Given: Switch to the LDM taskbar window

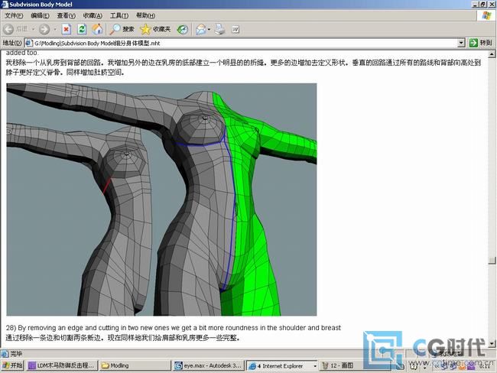Looking at the screenshot, I should click(62, 365).
